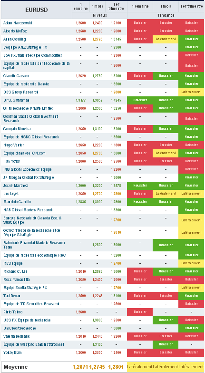Open Mauricio Carrillo's link
Viewport: 205px width, 373px height.
(x=17, y=202)
